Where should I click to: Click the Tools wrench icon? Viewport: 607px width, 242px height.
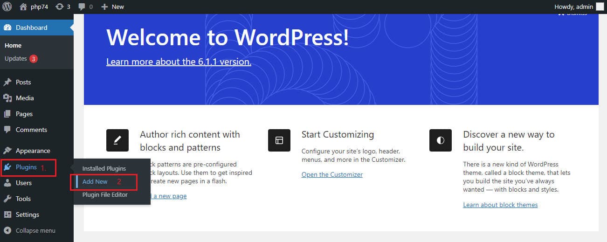7,199
